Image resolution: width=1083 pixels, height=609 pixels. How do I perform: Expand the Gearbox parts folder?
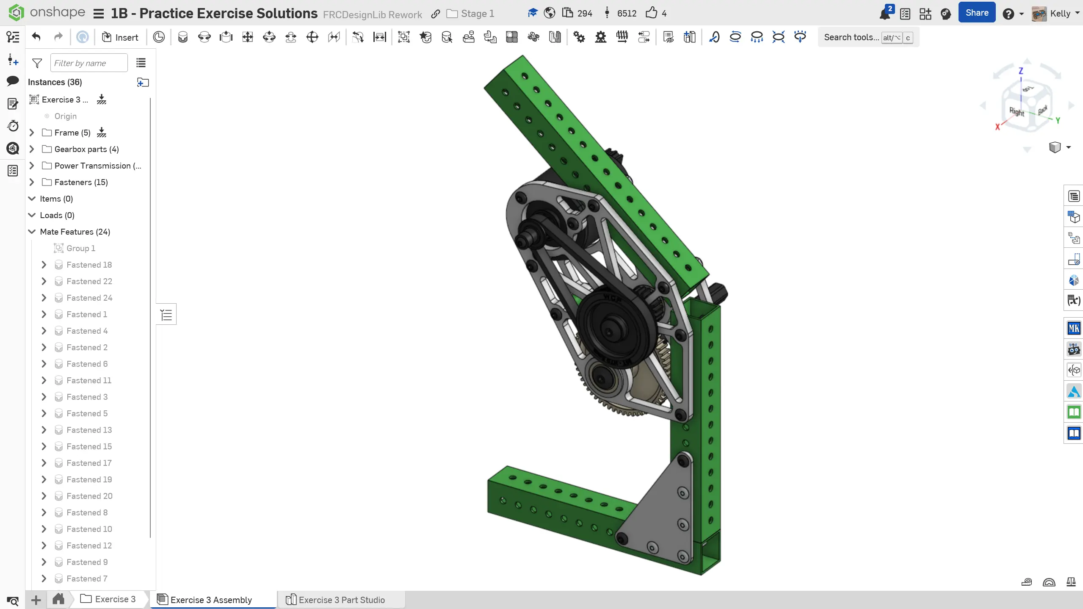pos(32,149)
